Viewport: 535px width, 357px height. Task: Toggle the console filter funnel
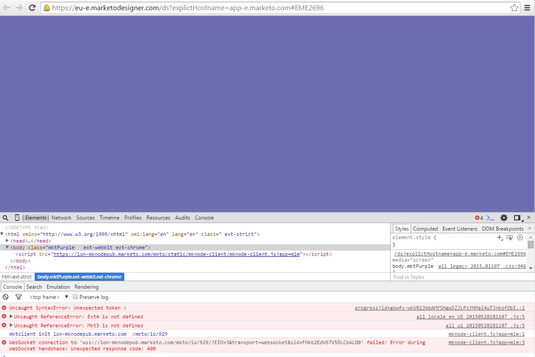tap(19, 297)
